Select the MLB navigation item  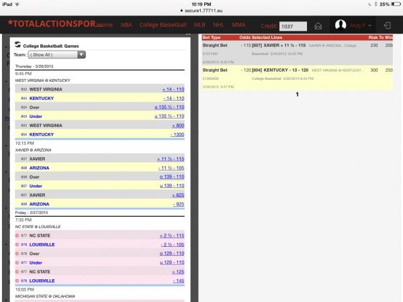[199, 25]
